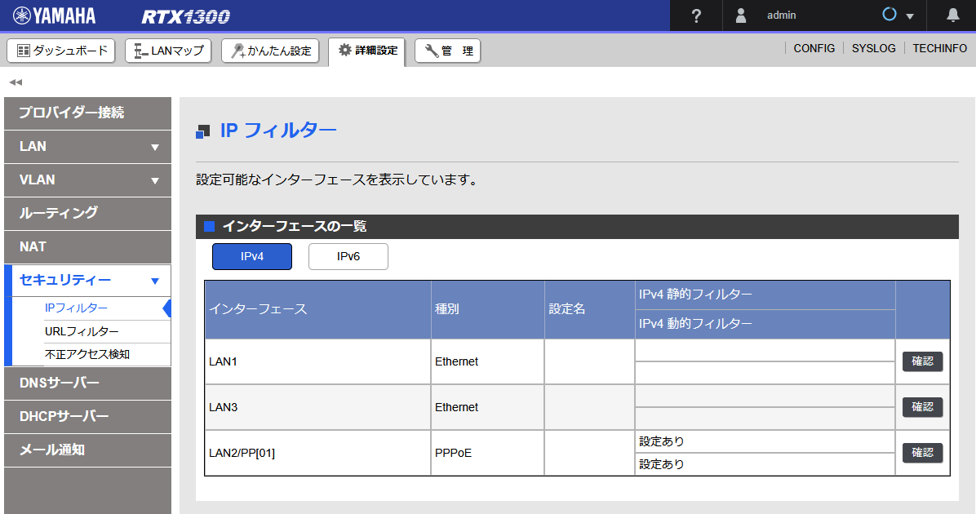Expand the LAN menu section
This screenshot has height=514, width=976.
87,147
